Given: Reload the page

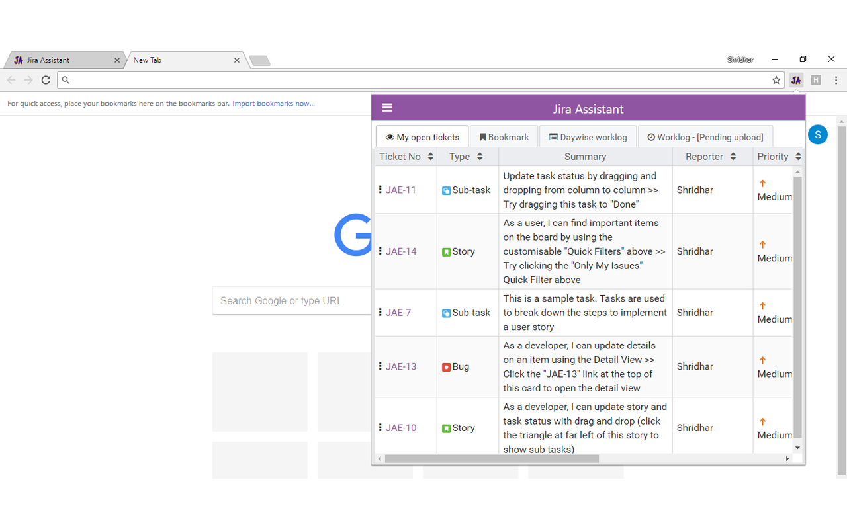Looking at the screenshot, I should click(46, 80).
